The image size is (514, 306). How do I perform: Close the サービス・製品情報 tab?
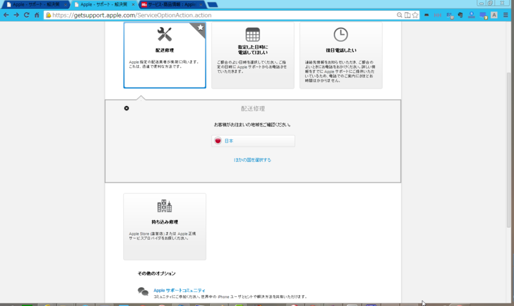[200, 4]
